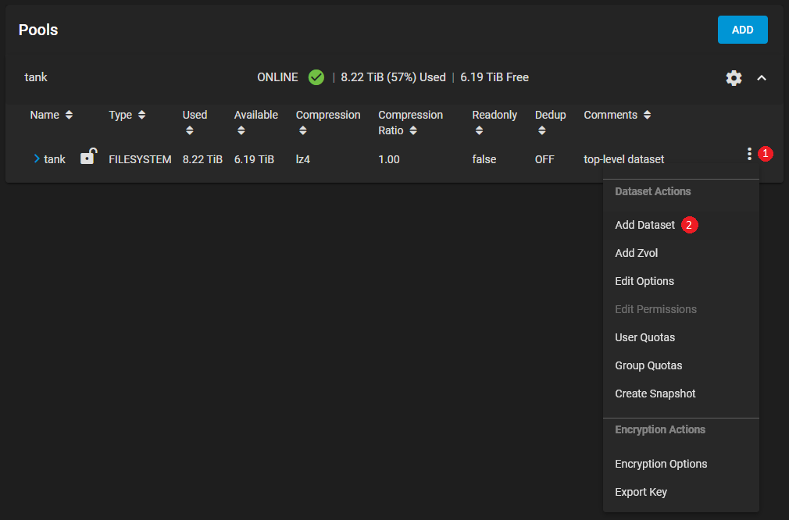Sort by Readonly column sort icon
The image size is (789, 520).
(479, 130)
